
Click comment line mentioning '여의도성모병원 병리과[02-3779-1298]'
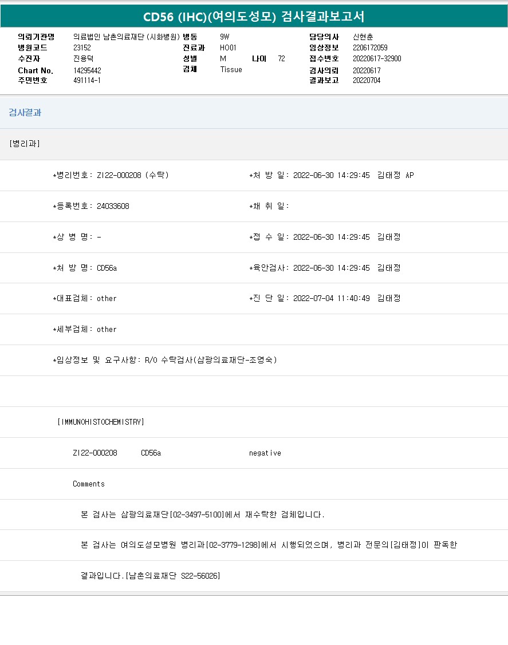point(269,545)
